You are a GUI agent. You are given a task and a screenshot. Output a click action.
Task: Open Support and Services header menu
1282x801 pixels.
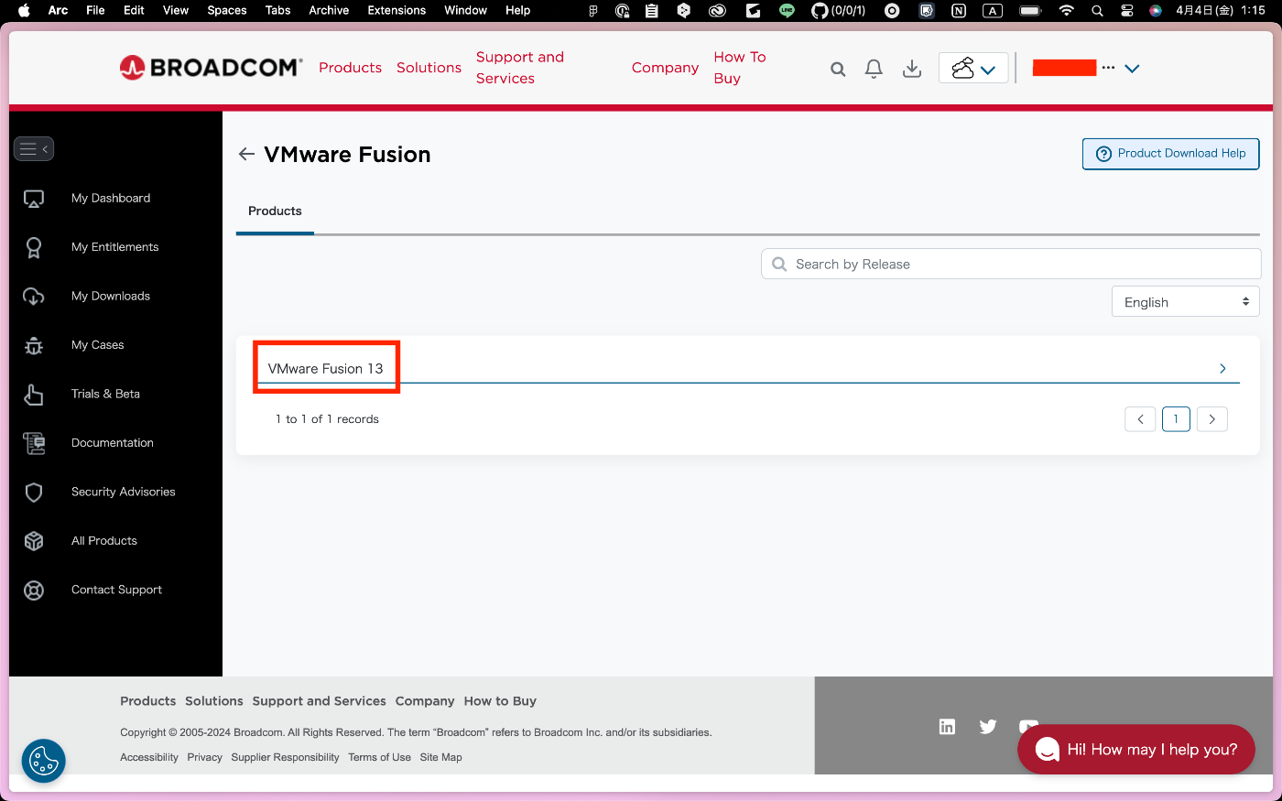tap(520, 68)
